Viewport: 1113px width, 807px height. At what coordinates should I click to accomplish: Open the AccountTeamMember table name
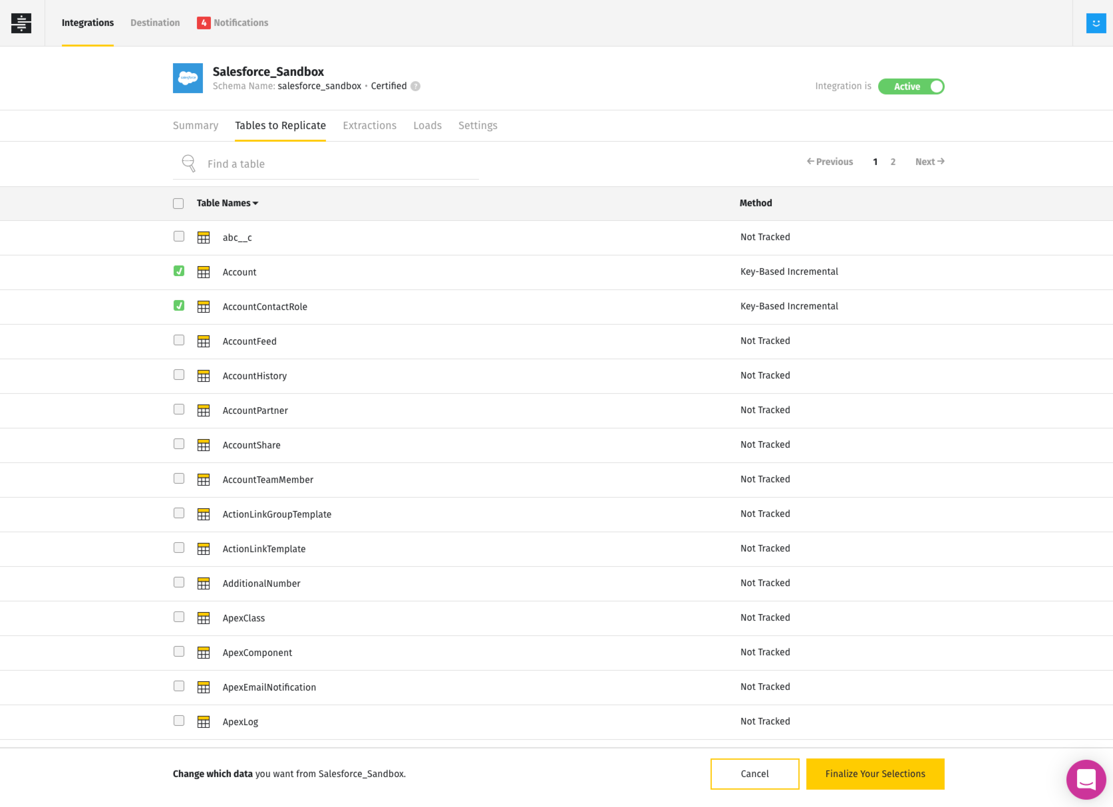tap(268, 480)
